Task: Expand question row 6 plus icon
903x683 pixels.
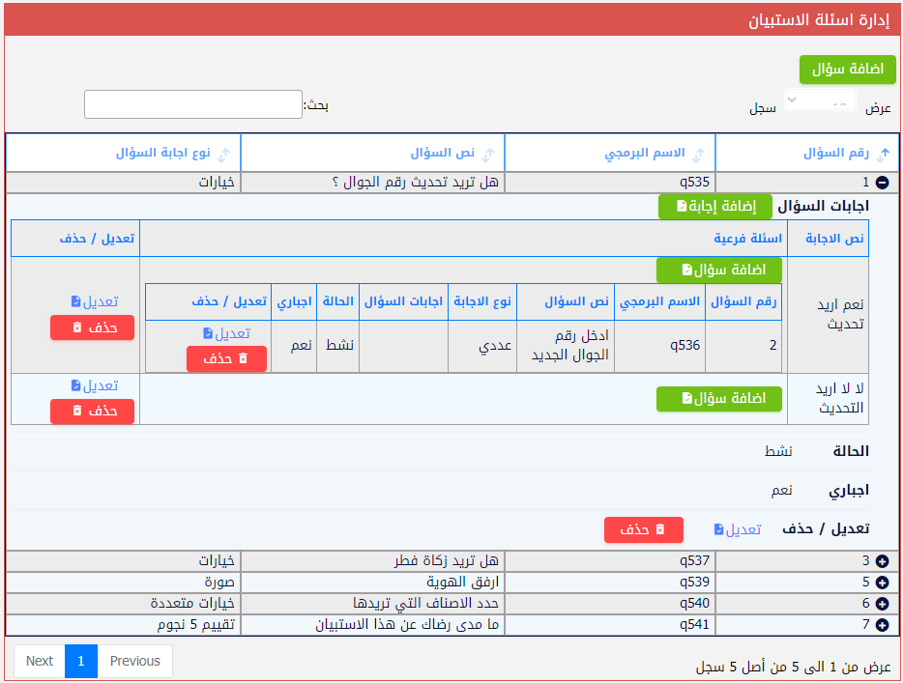Action: click(x=882, y=604)
